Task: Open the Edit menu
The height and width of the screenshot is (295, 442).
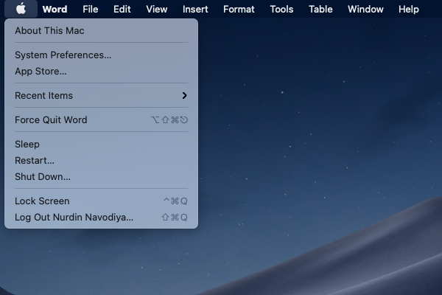Action: coord(122,9)
